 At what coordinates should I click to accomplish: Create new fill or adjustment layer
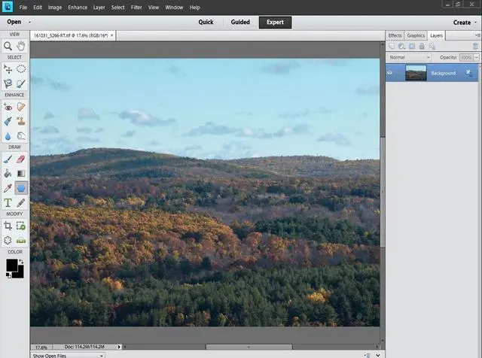pos(401,46)
